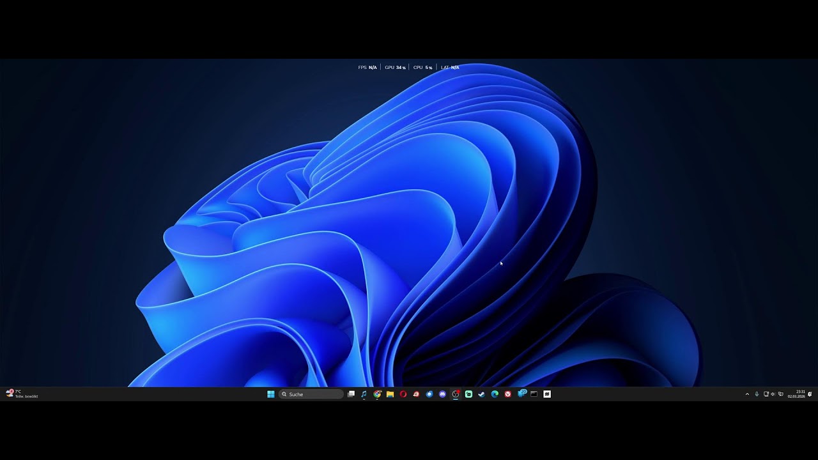Screen dimensions: 818x460
Task: Open network settings from the tray
Action: coord(766,394)
